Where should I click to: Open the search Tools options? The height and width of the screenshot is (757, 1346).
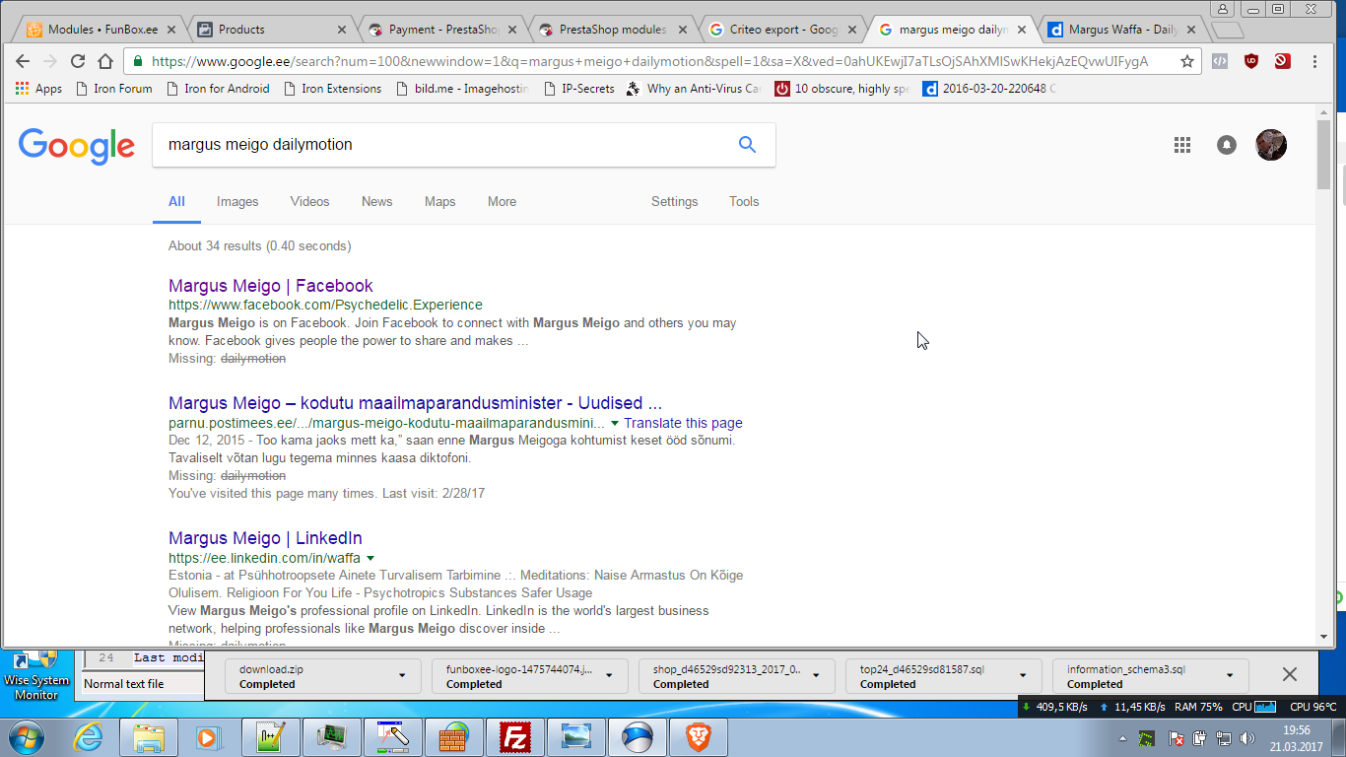(744, 202)
